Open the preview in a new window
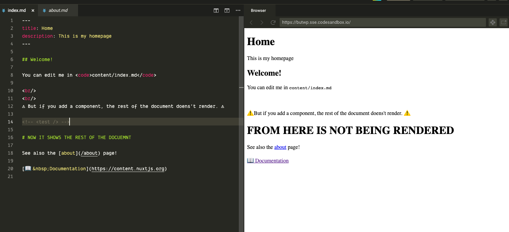 [x=504, y=22]
